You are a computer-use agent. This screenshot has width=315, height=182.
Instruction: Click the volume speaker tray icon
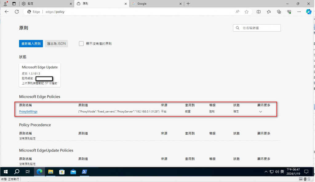[x=277, y=172]
